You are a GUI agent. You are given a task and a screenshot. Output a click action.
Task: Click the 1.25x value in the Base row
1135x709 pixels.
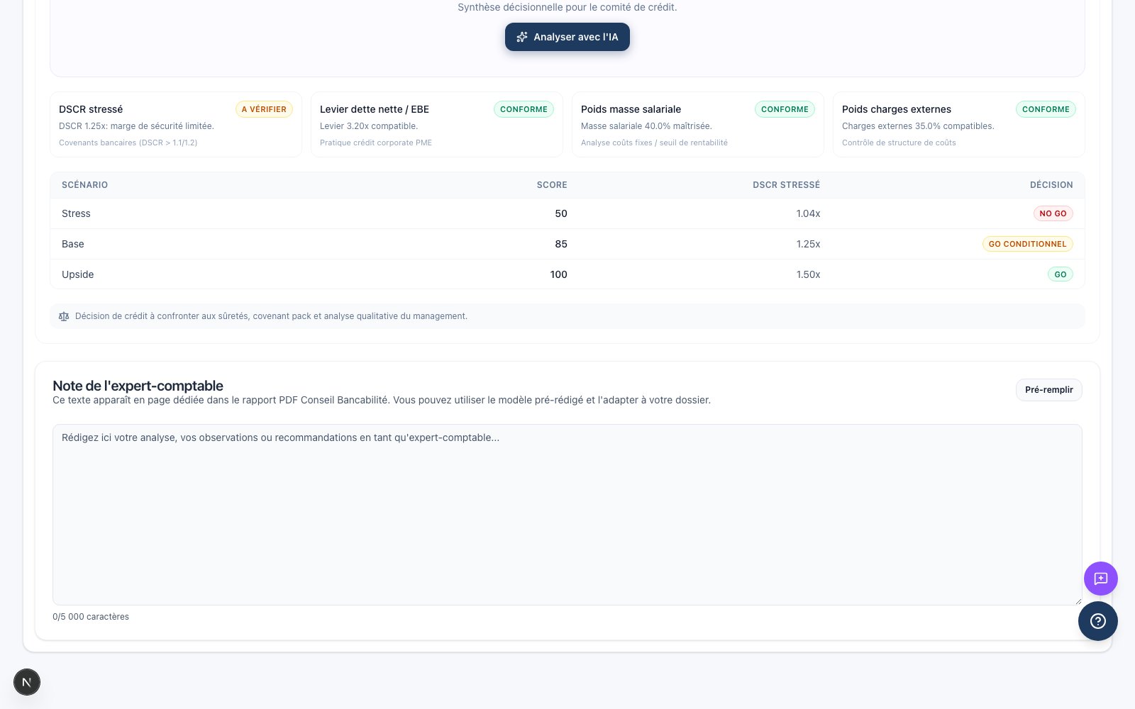pos(808,244)
